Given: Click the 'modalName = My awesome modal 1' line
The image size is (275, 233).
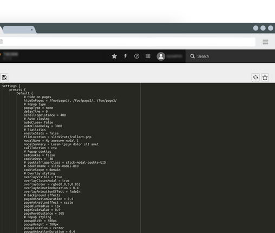Looking at the screenshot, I should pos(51,140).
